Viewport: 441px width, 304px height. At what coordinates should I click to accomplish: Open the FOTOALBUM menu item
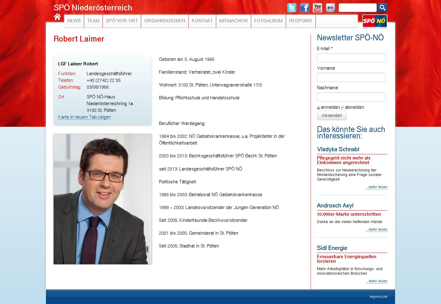[268, 21]
